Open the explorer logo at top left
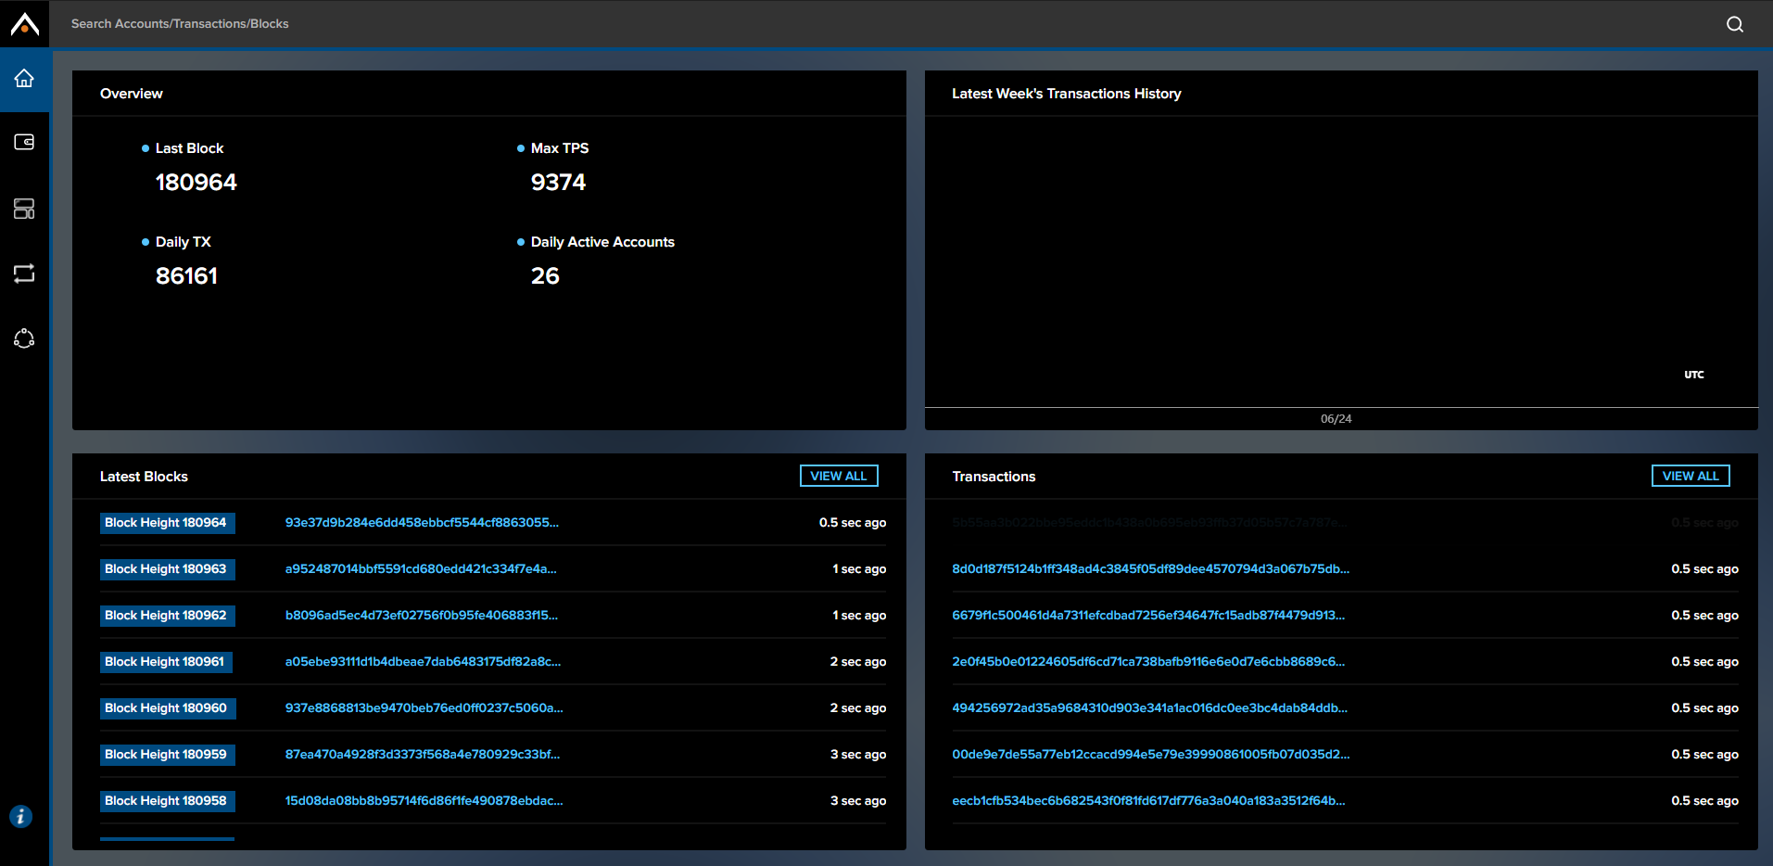This screenshot has height=866, width=1773. [23, 23]
